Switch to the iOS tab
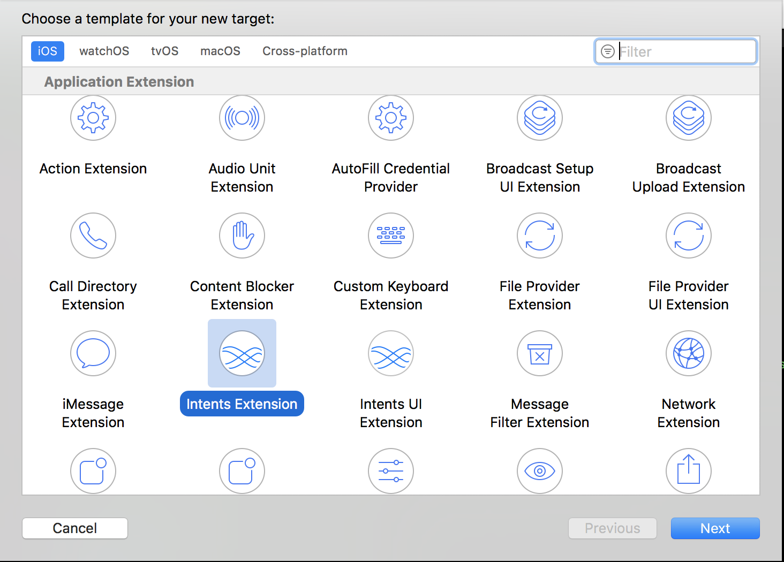Viewport: 784px width, 562px height. [x=48, y=51]
